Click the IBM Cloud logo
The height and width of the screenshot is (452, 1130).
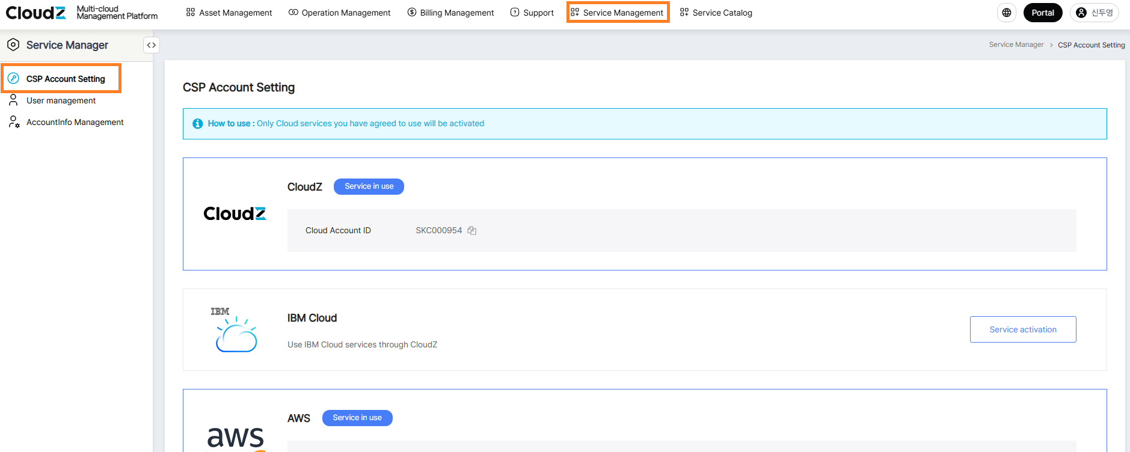235,329
